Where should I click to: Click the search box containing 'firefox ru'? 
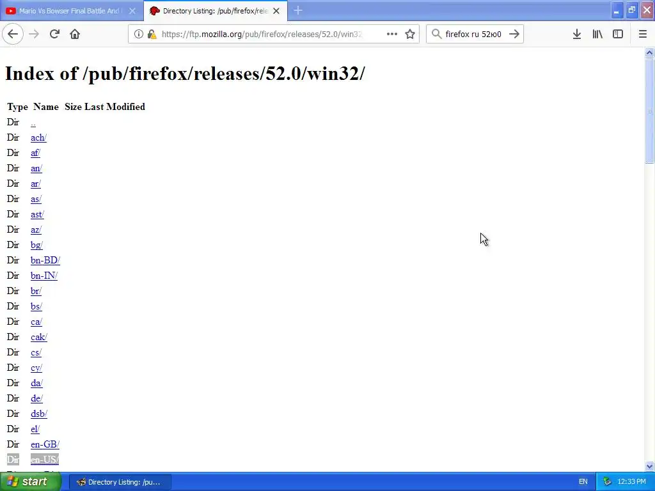pyautogui.click(x=473, y=35)
